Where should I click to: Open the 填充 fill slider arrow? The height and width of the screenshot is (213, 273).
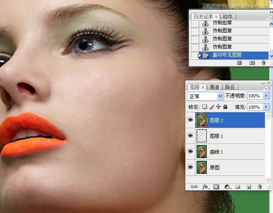[x=266, y=107]
